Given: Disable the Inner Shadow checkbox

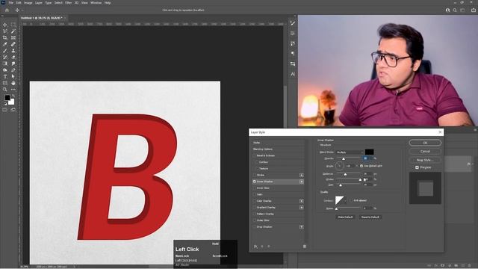Looking at the screenshot, I should pyautogui.click(x=254, y=182).
